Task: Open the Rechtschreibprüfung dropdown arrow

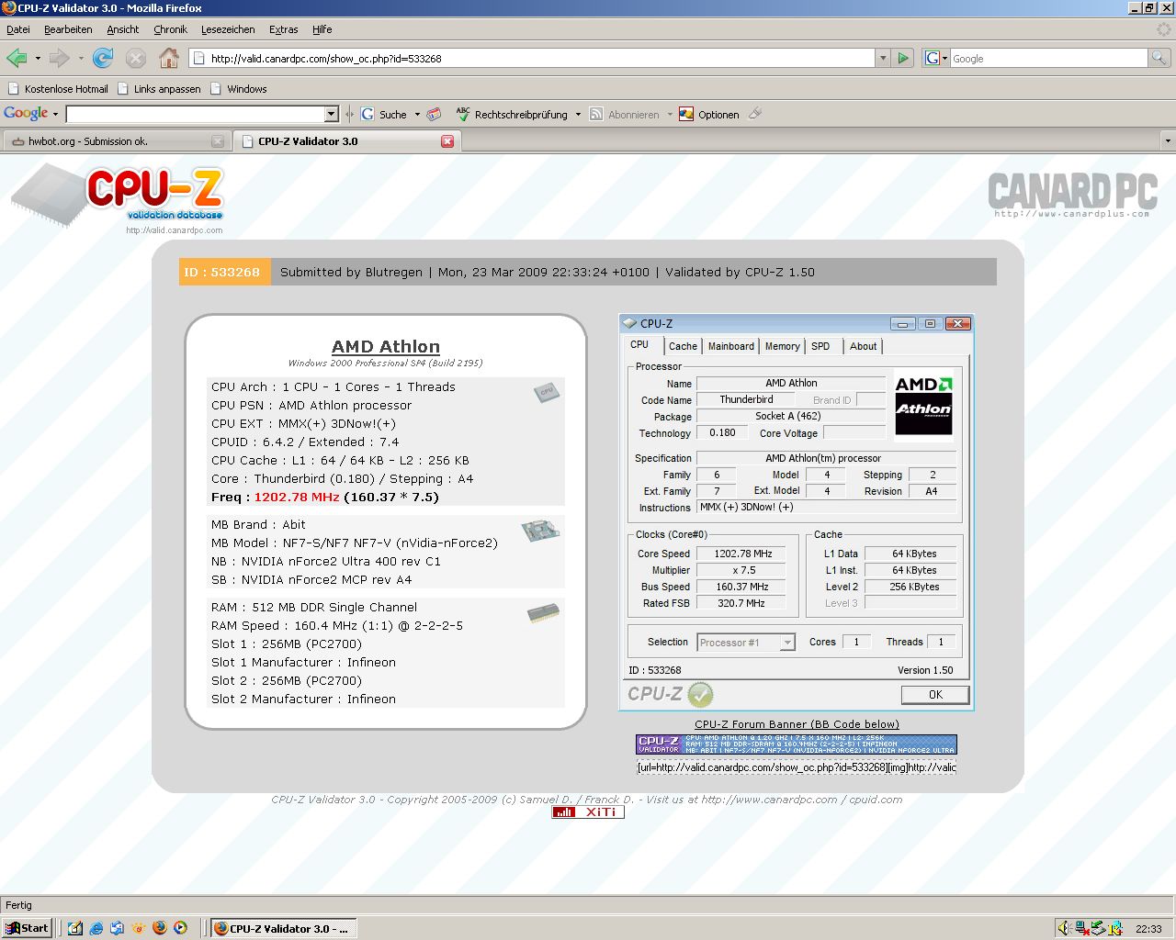Action: 578,115
